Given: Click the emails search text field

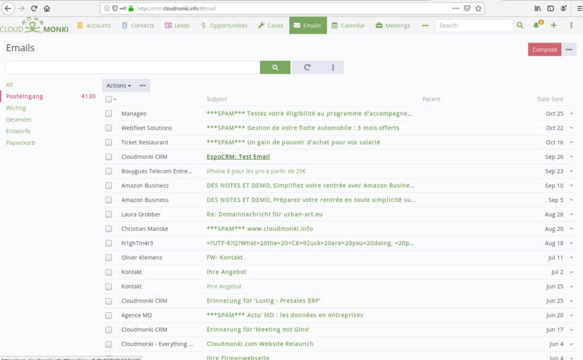Looking at the screenshot, I should click(x=133, y=67).
